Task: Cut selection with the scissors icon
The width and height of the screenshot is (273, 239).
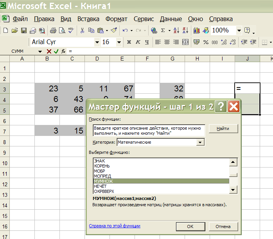Action: (x=82, y=30)
